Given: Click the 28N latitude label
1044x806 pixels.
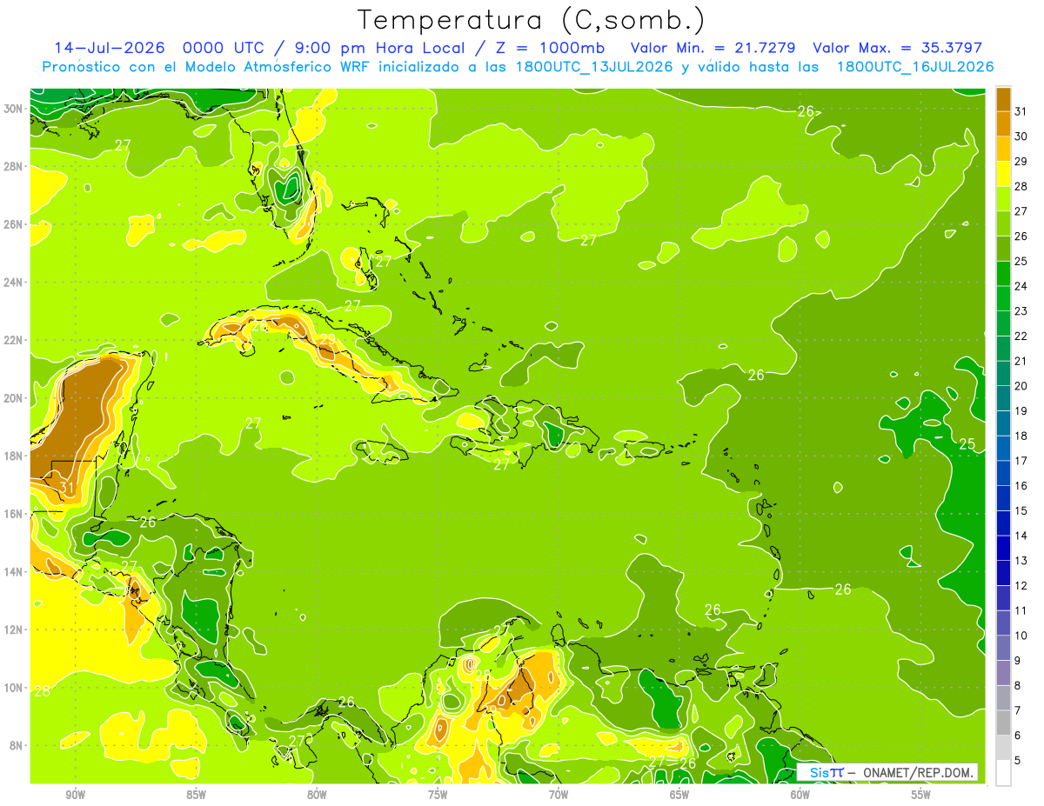Looking at the screenshot, I should [14, 166].
